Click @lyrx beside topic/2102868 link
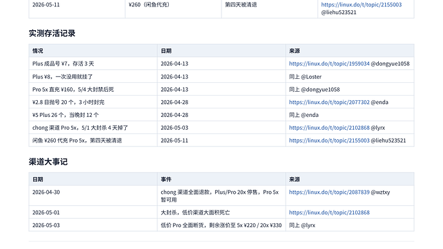The width and height of the screenshot is (443, 249). 378,128
